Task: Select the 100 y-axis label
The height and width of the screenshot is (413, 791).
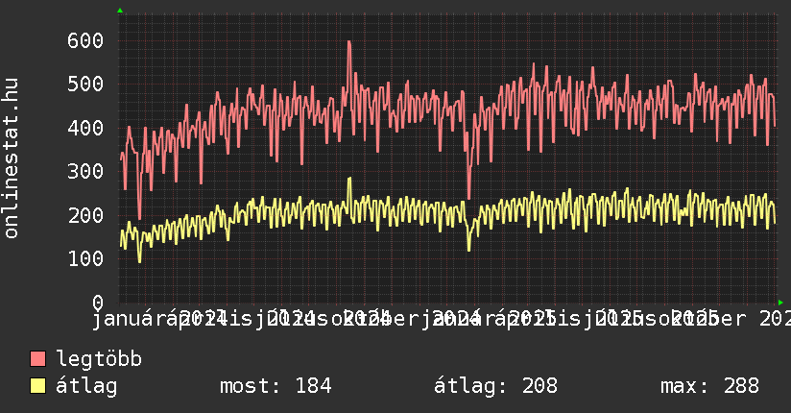Action: 85,258
